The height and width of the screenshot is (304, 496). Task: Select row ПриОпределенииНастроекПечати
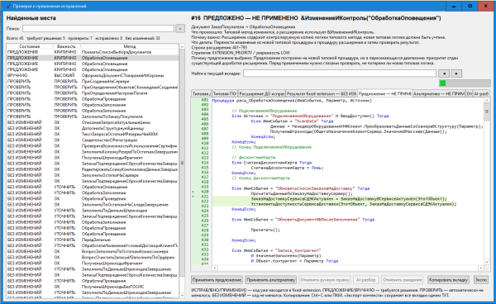pos(93,93)
